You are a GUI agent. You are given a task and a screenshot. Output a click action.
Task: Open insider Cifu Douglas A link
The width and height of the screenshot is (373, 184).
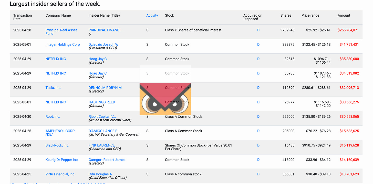(100, 174)
